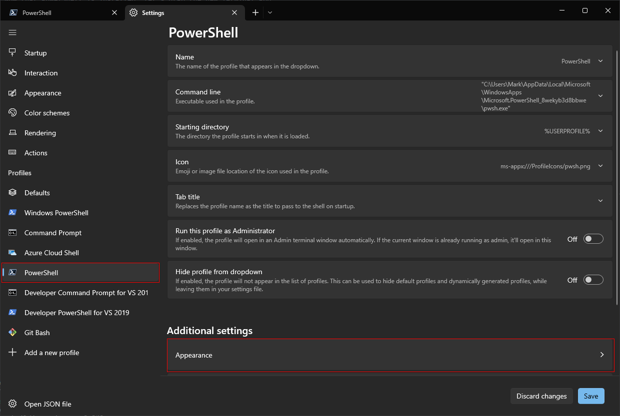Open the hamburger navigation menu
Viewport: 620px width, 416px height.
[x=12, y=32]
